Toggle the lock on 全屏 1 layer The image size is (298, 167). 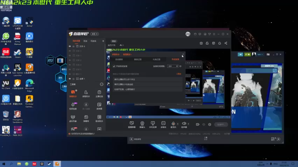coord(73,79)
